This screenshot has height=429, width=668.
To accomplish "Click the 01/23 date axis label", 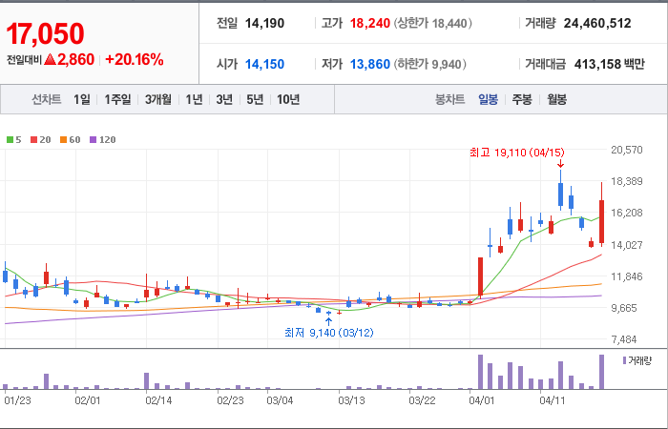I will (x=17, y=401).
